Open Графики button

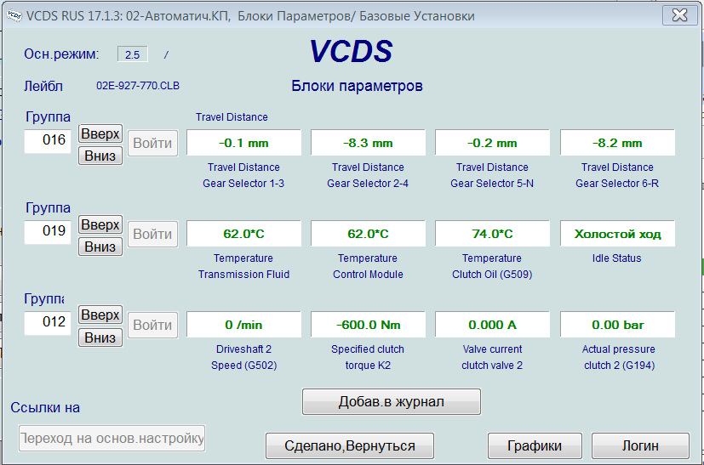tap(535, 445)
